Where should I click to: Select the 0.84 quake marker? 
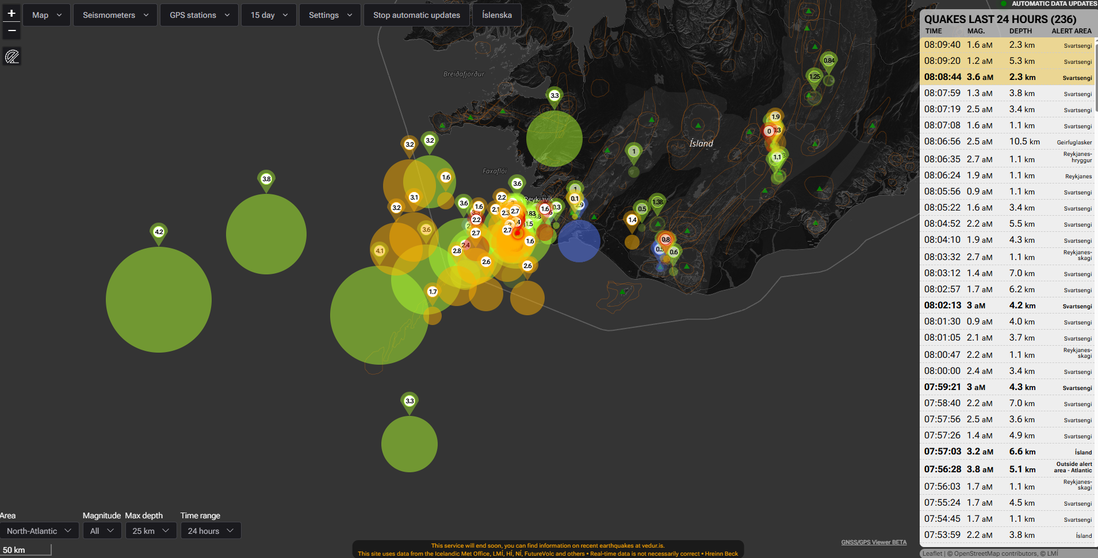828,62
